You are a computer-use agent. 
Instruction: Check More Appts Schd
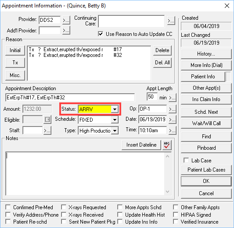point(120,207)
